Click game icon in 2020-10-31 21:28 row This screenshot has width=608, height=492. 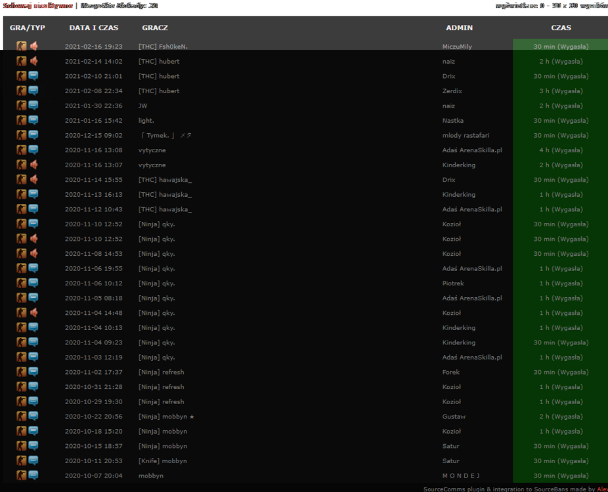click(x=21, y=386)
